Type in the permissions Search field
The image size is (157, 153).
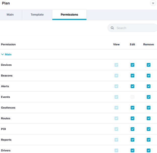[x=135, y=28]
